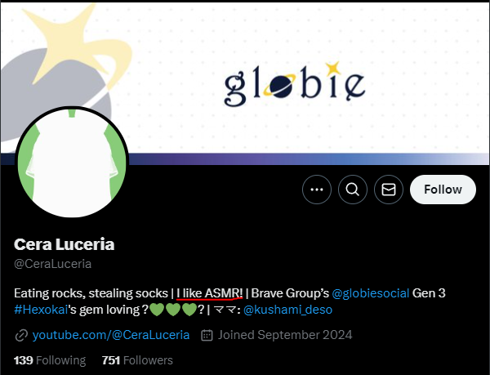This screenshot has width=490, height=375.
Task: Click the calendar icon next to Joined date
Action: point(207,335)
